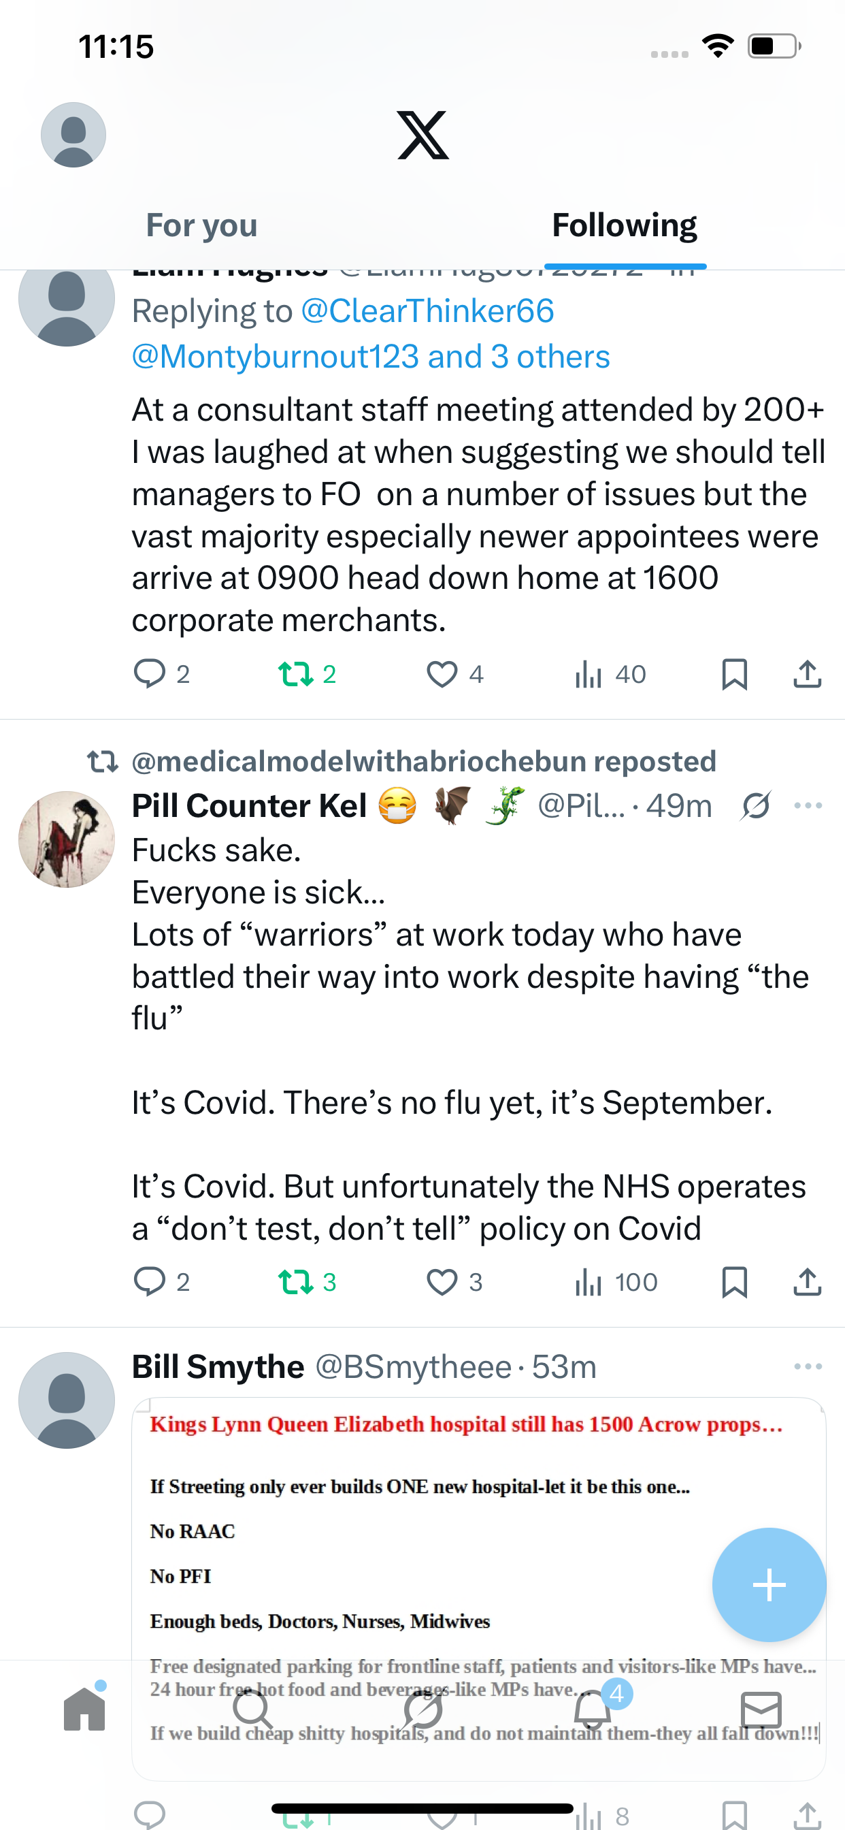The image size is (845, 1830).
Task: Open Bill Smythe's Kings Lynn hospital image
Action: pyautogui.click(x=478, y=1527)
